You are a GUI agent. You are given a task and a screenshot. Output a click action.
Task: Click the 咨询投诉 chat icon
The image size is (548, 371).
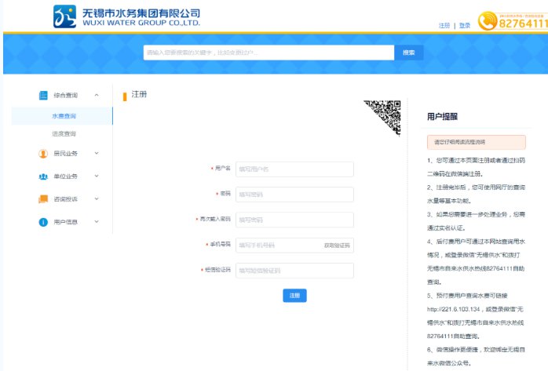pos(43,199)
